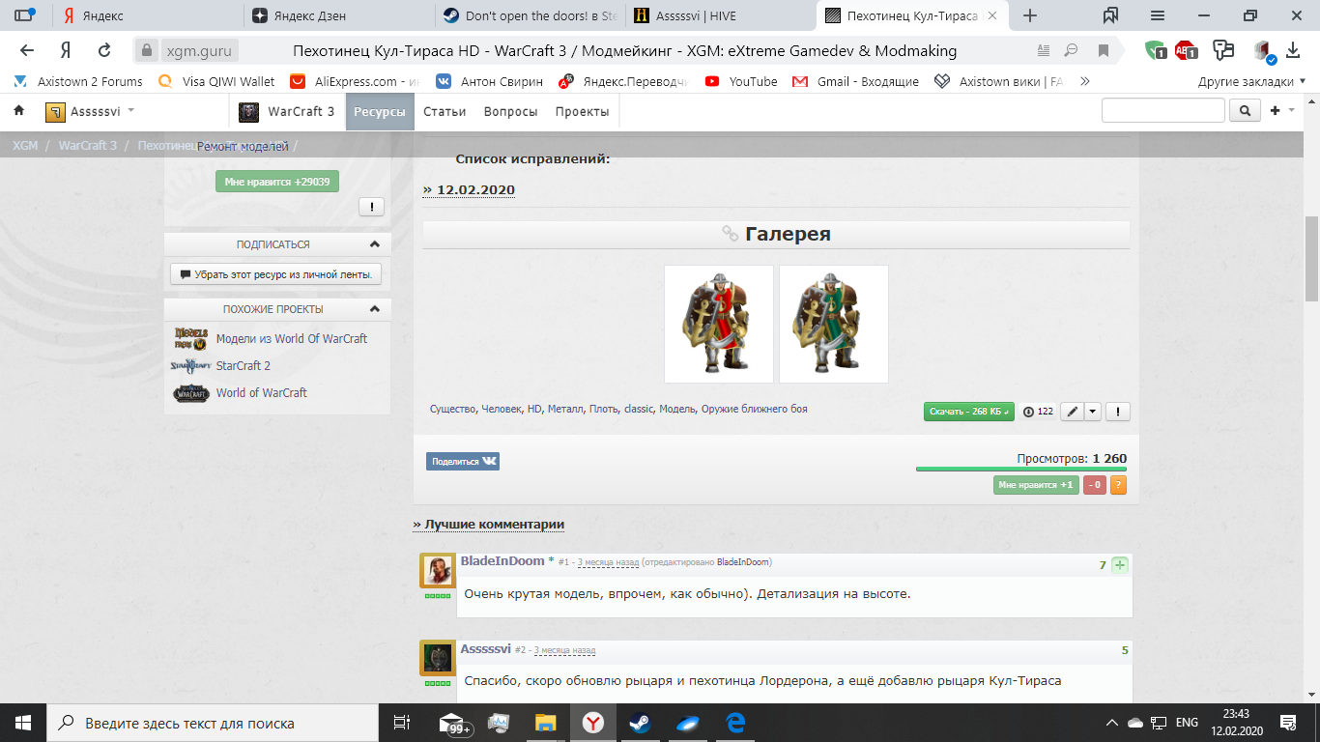1320x742 pixels.
Task: Open Steam from the taskbar
Action: tap(640, 723)
